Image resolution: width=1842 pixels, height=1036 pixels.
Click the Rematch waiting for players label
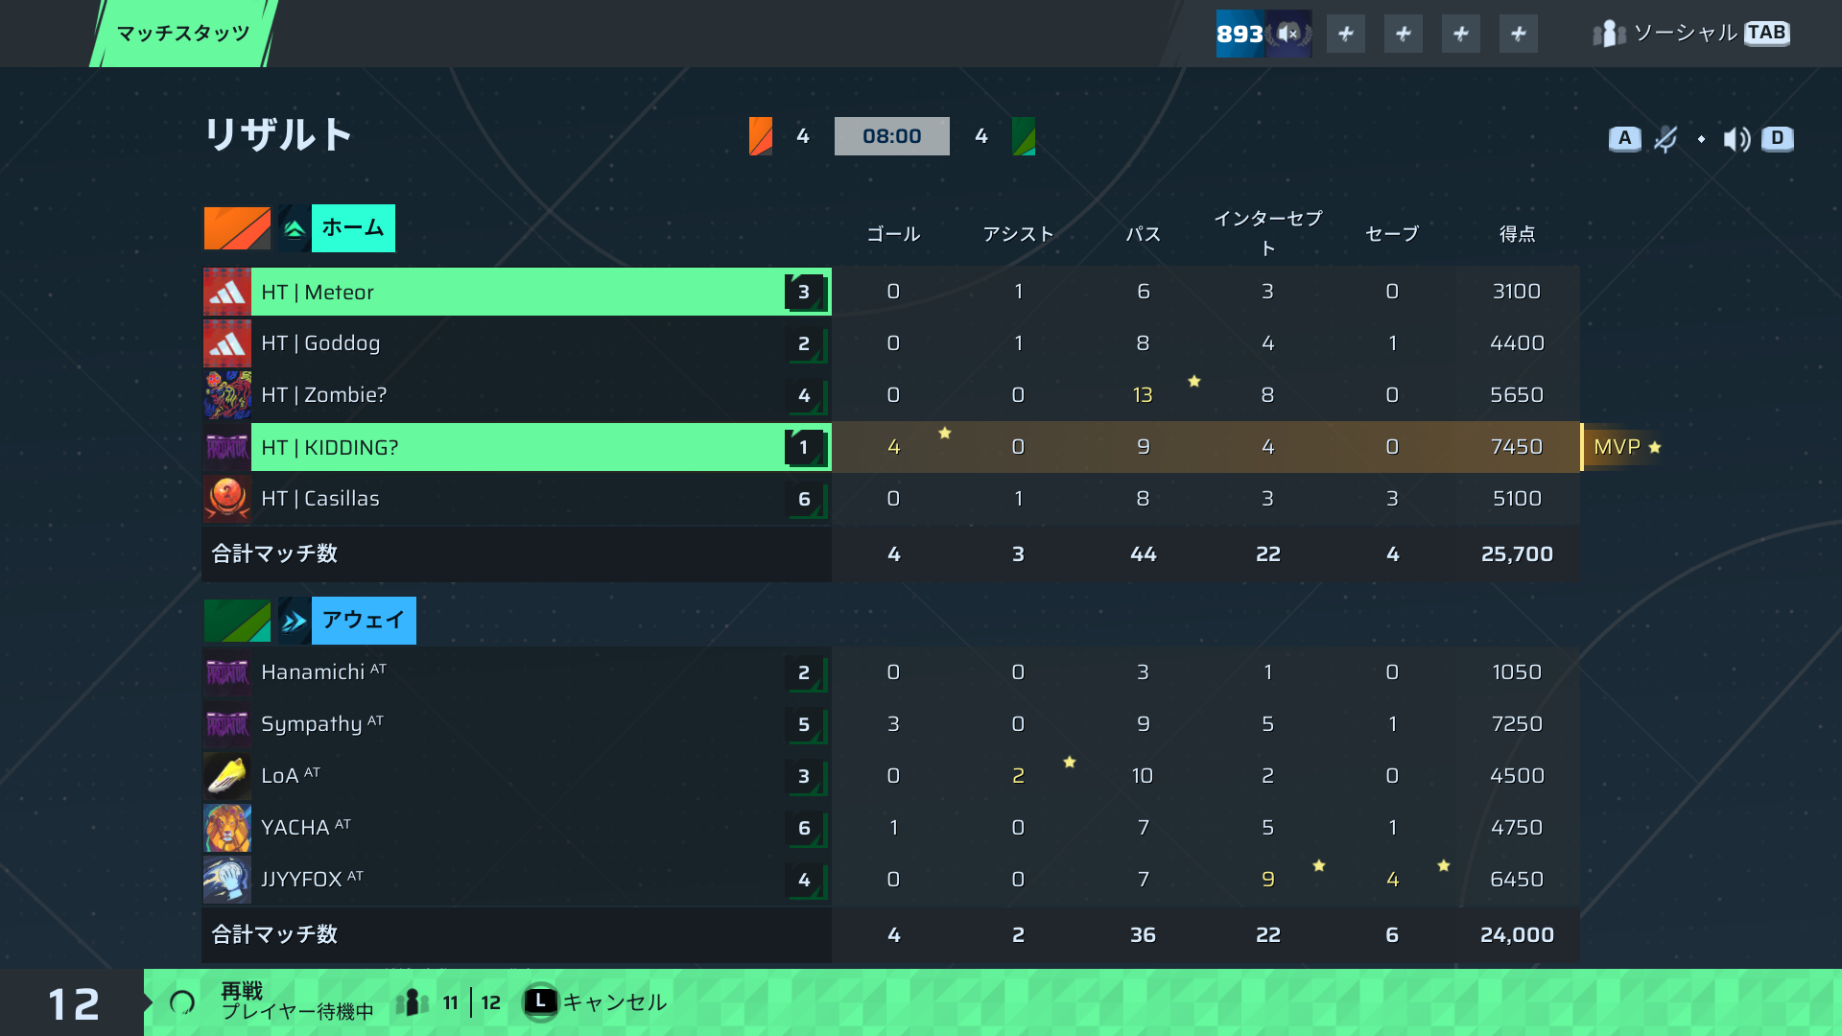click(297, 1001)
